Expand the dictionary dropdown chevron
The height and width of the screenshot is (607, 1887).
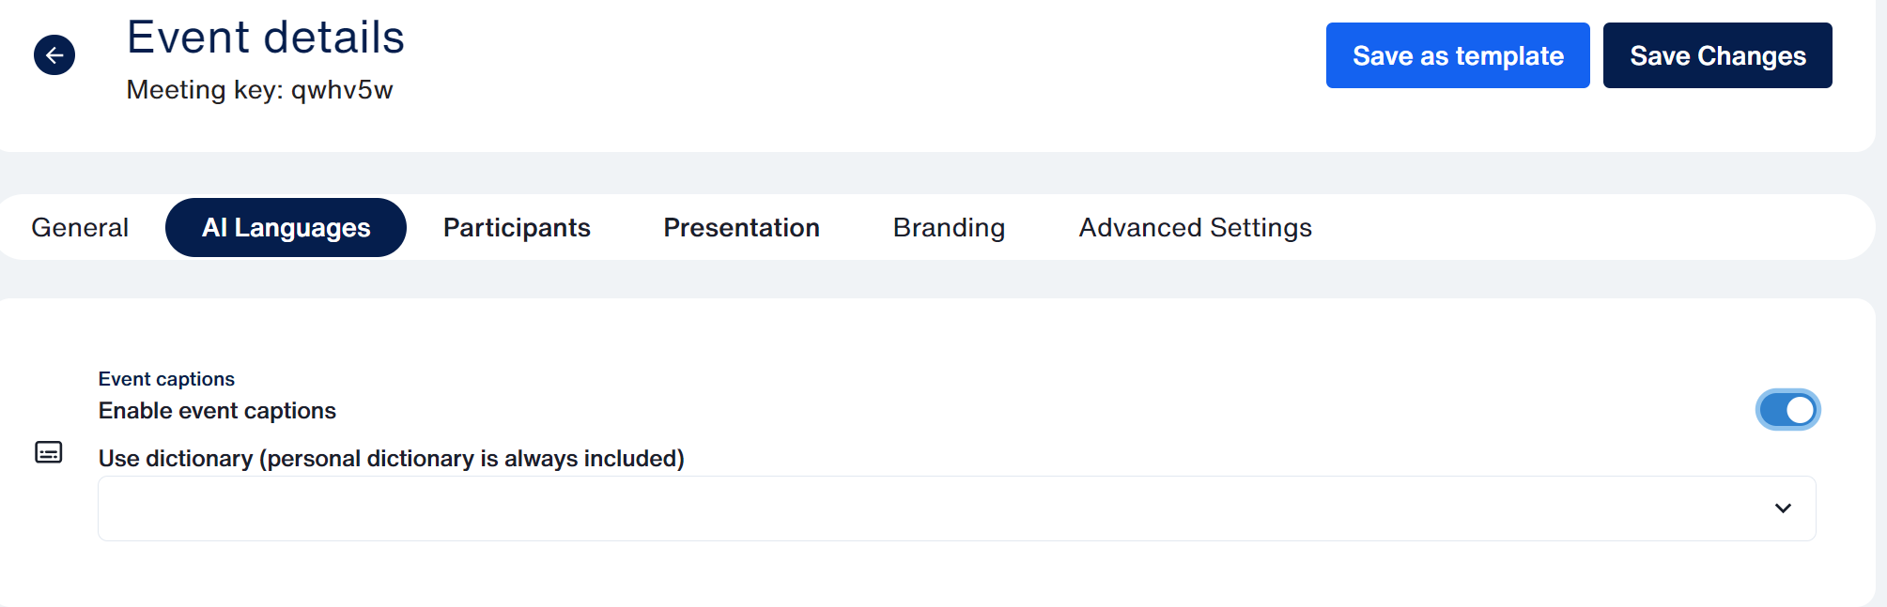point(1783,508)
